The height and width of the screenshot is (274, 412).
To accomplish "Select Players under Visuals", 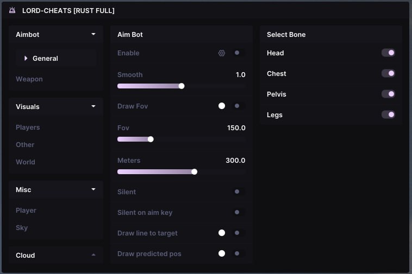I will pyautogui.click(x=28, y=128).
